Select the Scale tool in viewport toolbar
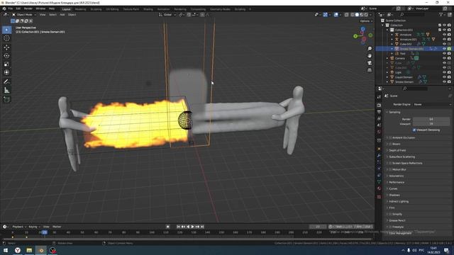 6,64
